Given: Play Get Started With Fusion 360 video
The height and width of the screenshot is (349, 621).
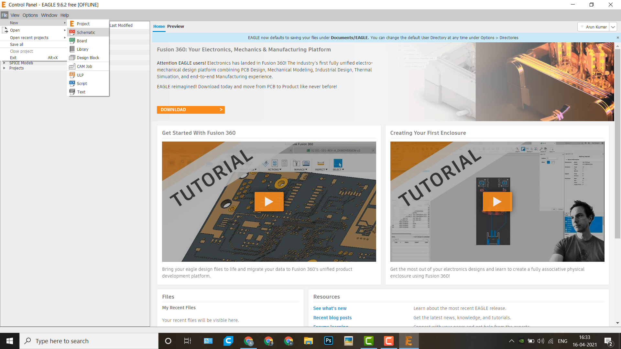Looking at the screenshot, I should coord(269,202).
